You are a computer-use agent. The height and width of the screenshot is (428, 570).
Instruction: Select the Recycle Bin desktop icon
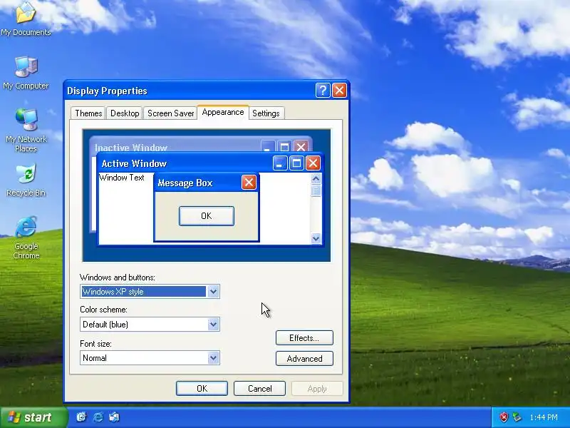(26, 180)
